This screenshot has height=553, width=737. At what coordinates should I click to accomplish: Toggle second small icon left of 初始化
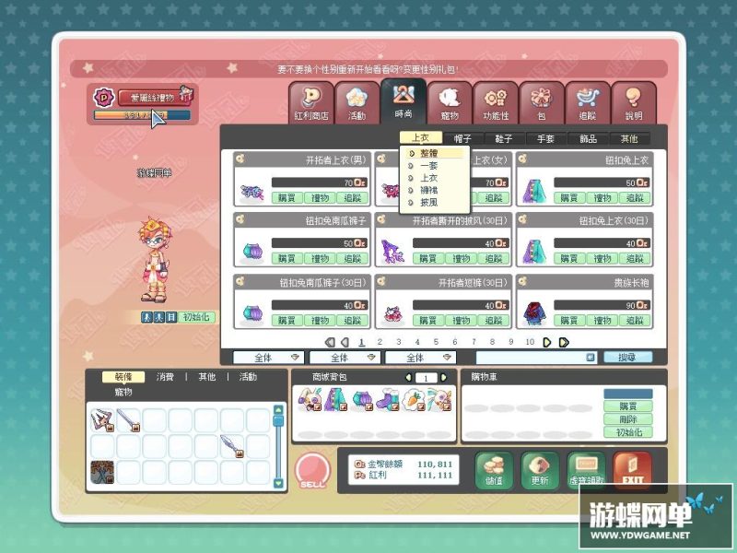pyautogui.click(x=159, y=317)
